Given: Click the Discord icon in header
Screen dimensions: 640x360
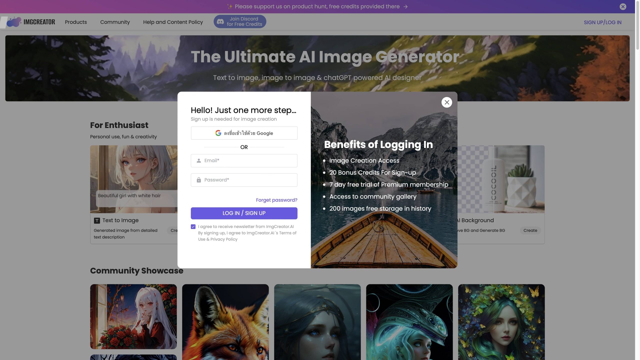Looking at the screenshot, I should click(x=220, y=21).
